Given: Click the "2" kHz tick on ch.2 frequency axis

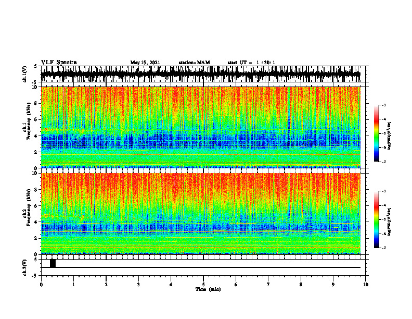Looking at the screenshot, I should click(x=36, y=238).
